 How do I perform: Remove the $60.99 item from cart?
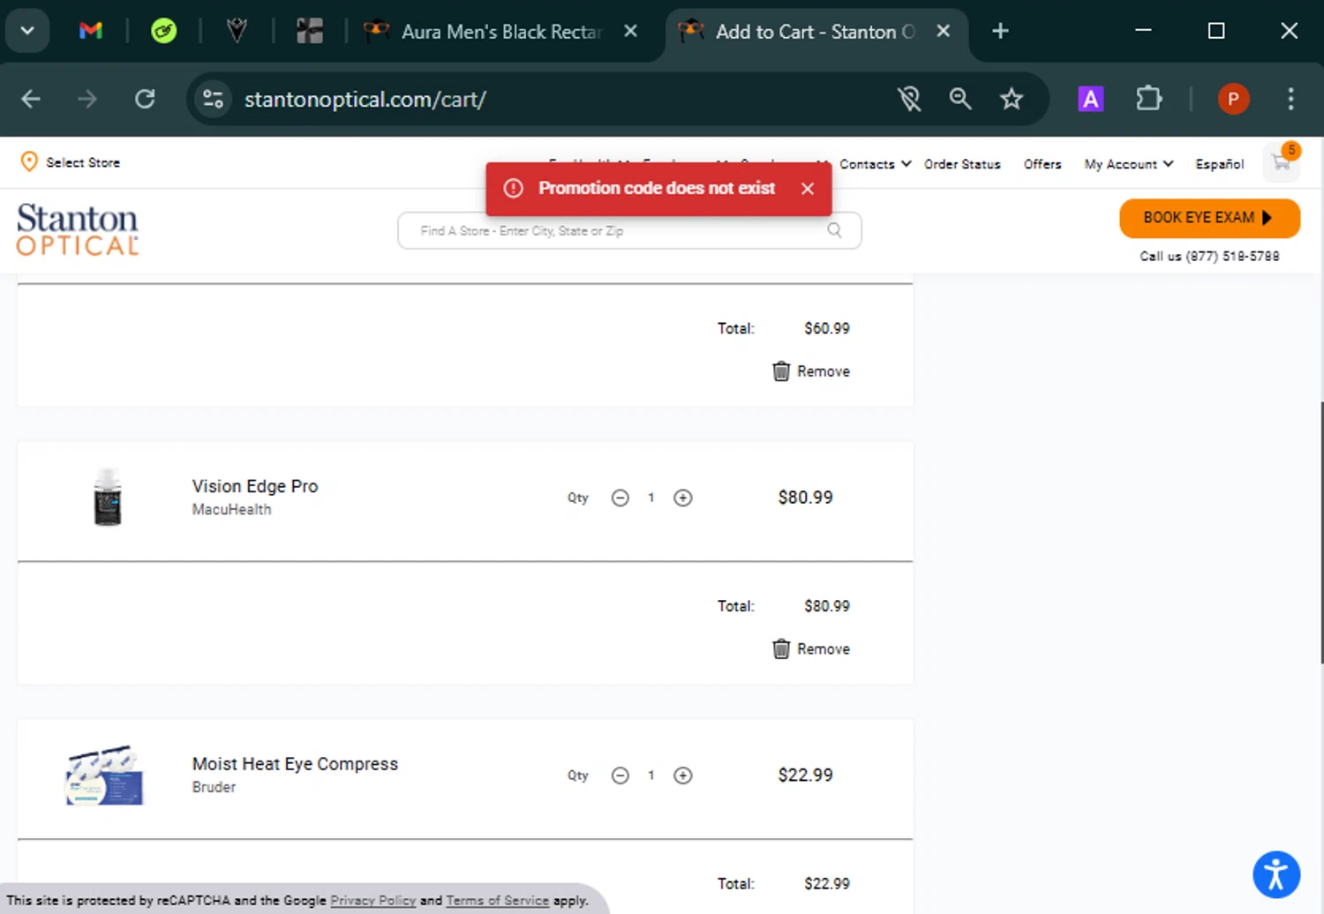click(811, 371)
